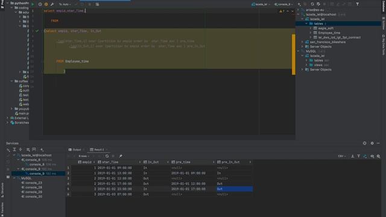This screenshot has width=386, height=217.
Task: Export data with the download icon
Action: [x=352, y=156]
